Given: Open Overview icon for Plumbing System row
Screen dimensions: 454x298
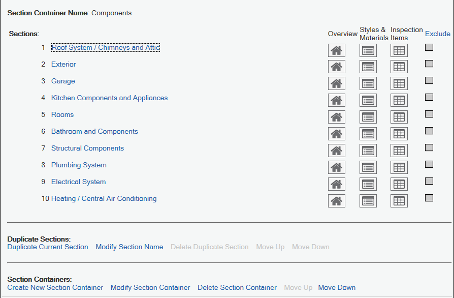Looking at the screenshot, I should point(336,168).
